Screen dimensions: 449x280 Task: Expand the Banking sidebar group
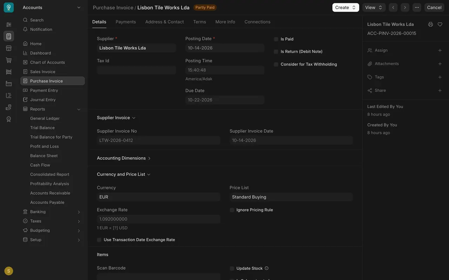[52, 212]
